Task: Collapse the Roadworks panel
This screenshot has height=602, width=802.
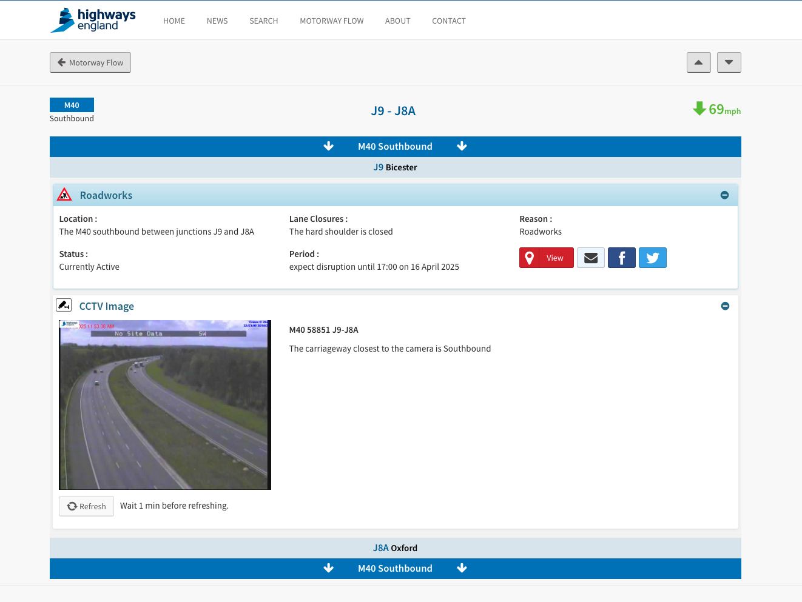Action: tap(724, 195)
